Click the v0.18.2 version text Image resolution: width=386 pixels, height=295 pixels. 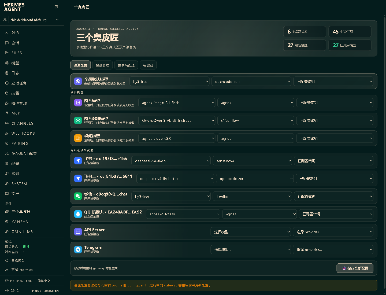click(12, 291)
